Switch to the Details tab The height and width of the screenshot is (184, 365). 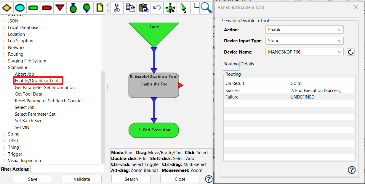click(x=247, y=64)
